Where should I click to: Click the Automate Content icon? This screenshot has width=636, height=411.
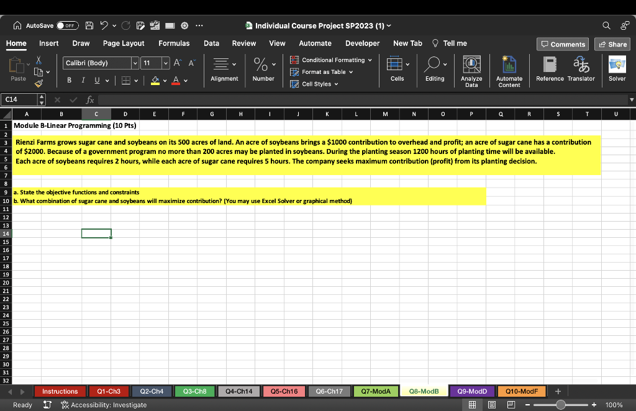(x=509, y=65)
